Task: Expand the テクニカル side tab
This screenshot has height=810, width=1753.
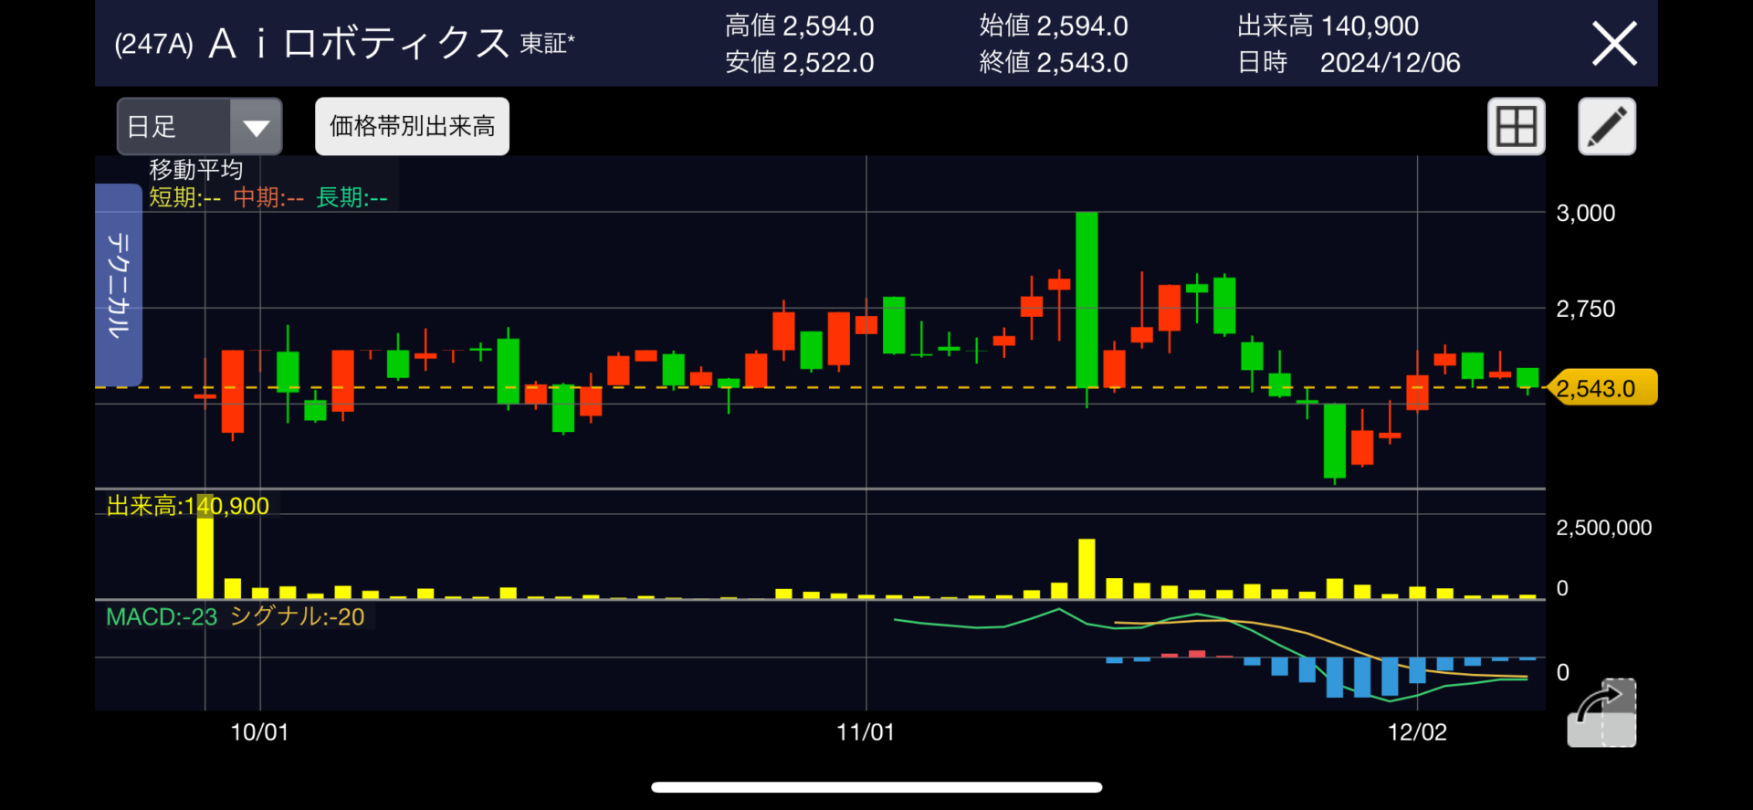Action: tap(119, 285)
